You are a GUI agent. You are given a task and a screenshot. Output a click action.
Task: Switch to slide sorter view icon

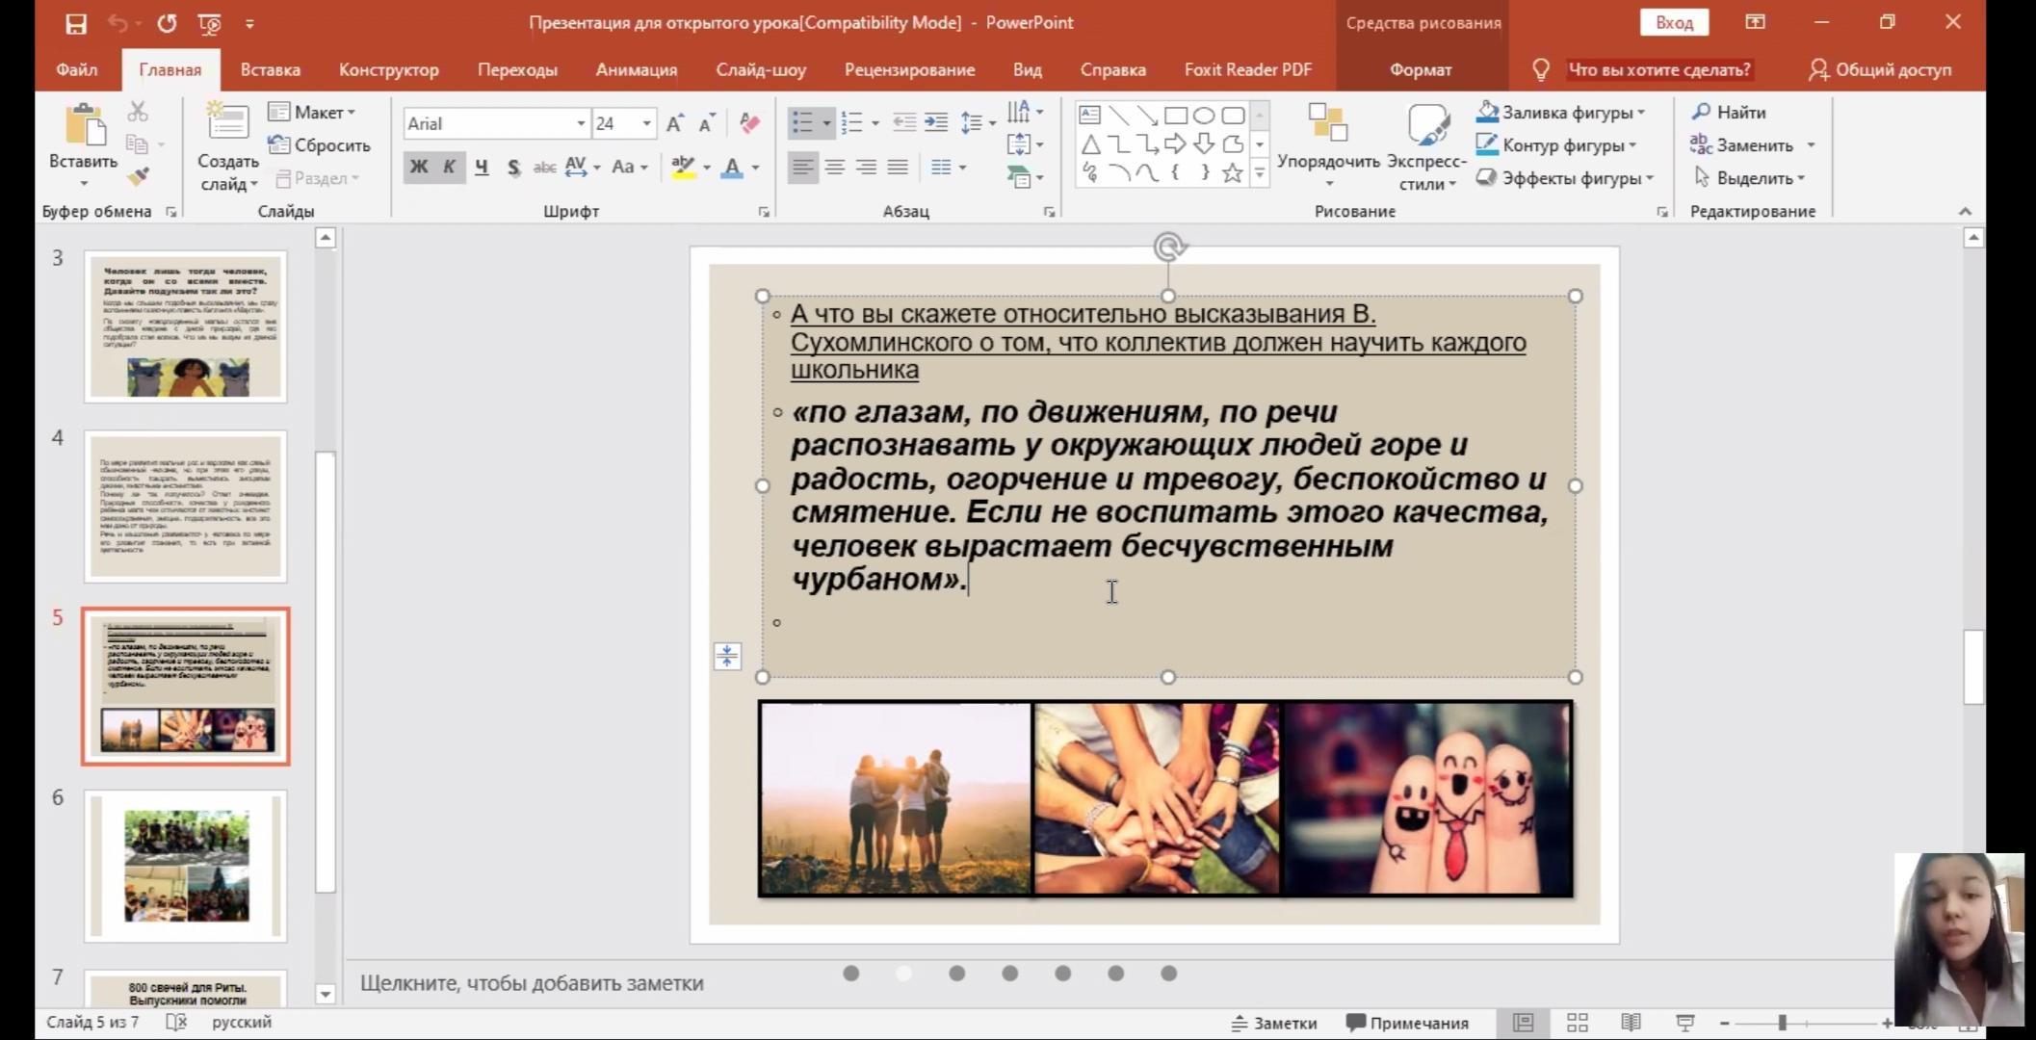(1577, 1023)
